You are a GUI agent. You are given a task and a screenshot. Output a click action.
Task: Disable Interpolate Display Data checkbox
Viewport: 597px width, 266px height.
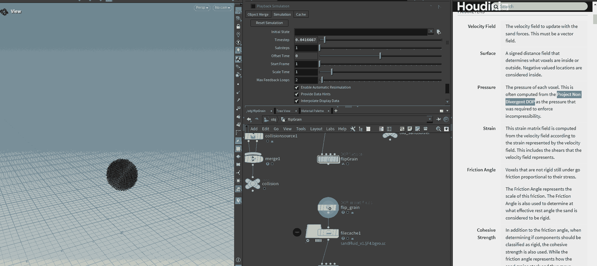(x=297, y=101)
